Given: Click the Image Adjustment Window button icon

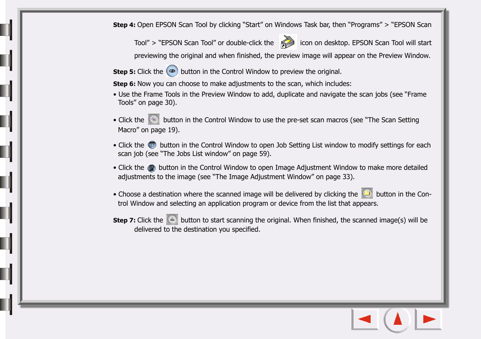Looking at the screenshot, I should click(x=152, y=168).
